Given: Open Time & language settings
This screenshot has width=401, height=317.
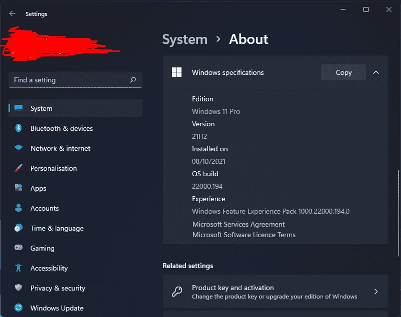Looking at the screenshot, I should [x=75, y=228].
